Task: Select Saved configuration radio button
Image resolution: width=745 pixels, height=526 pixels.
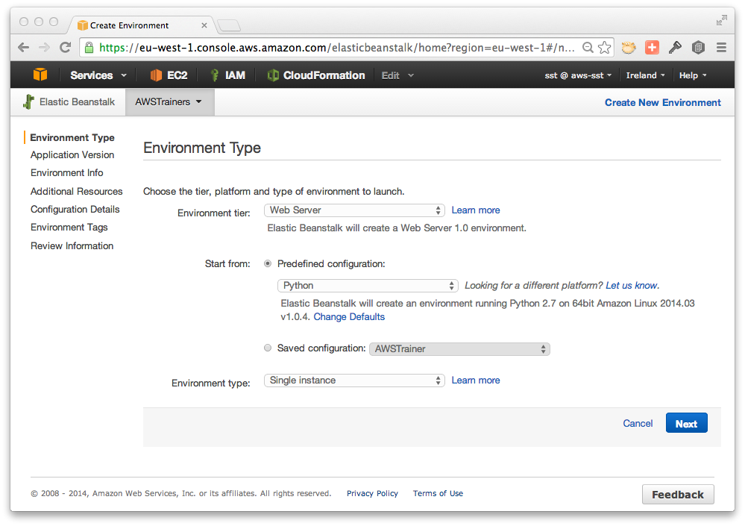Action: click(268, 348)
